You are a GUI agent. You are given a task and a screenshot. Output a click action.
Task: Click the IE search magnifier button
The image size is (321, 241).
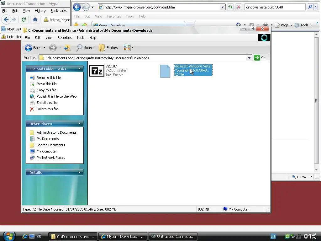(310, 7)
